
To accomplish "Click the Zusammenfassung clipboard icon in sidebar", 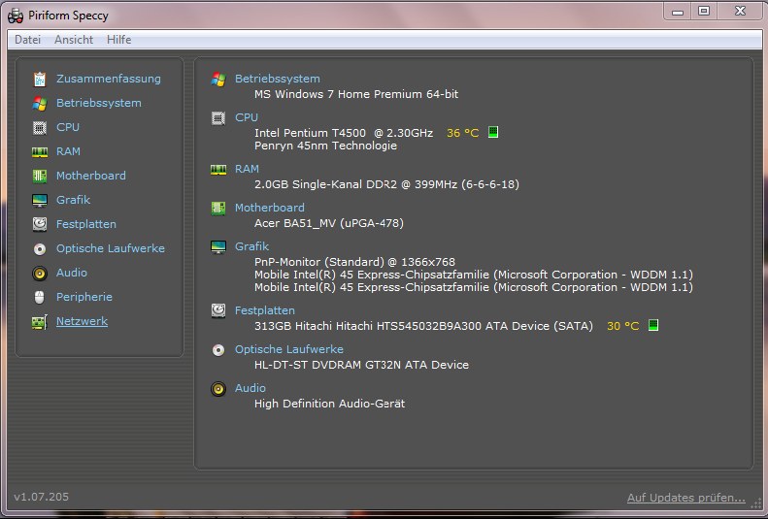I will point(40,79).
